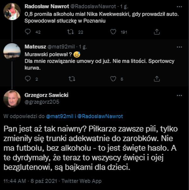The height and width of the screenshot is (190, 189).
Task: Open share options for Mateusz's tweet
Action: pyautogui.click(x=157, y=79)
